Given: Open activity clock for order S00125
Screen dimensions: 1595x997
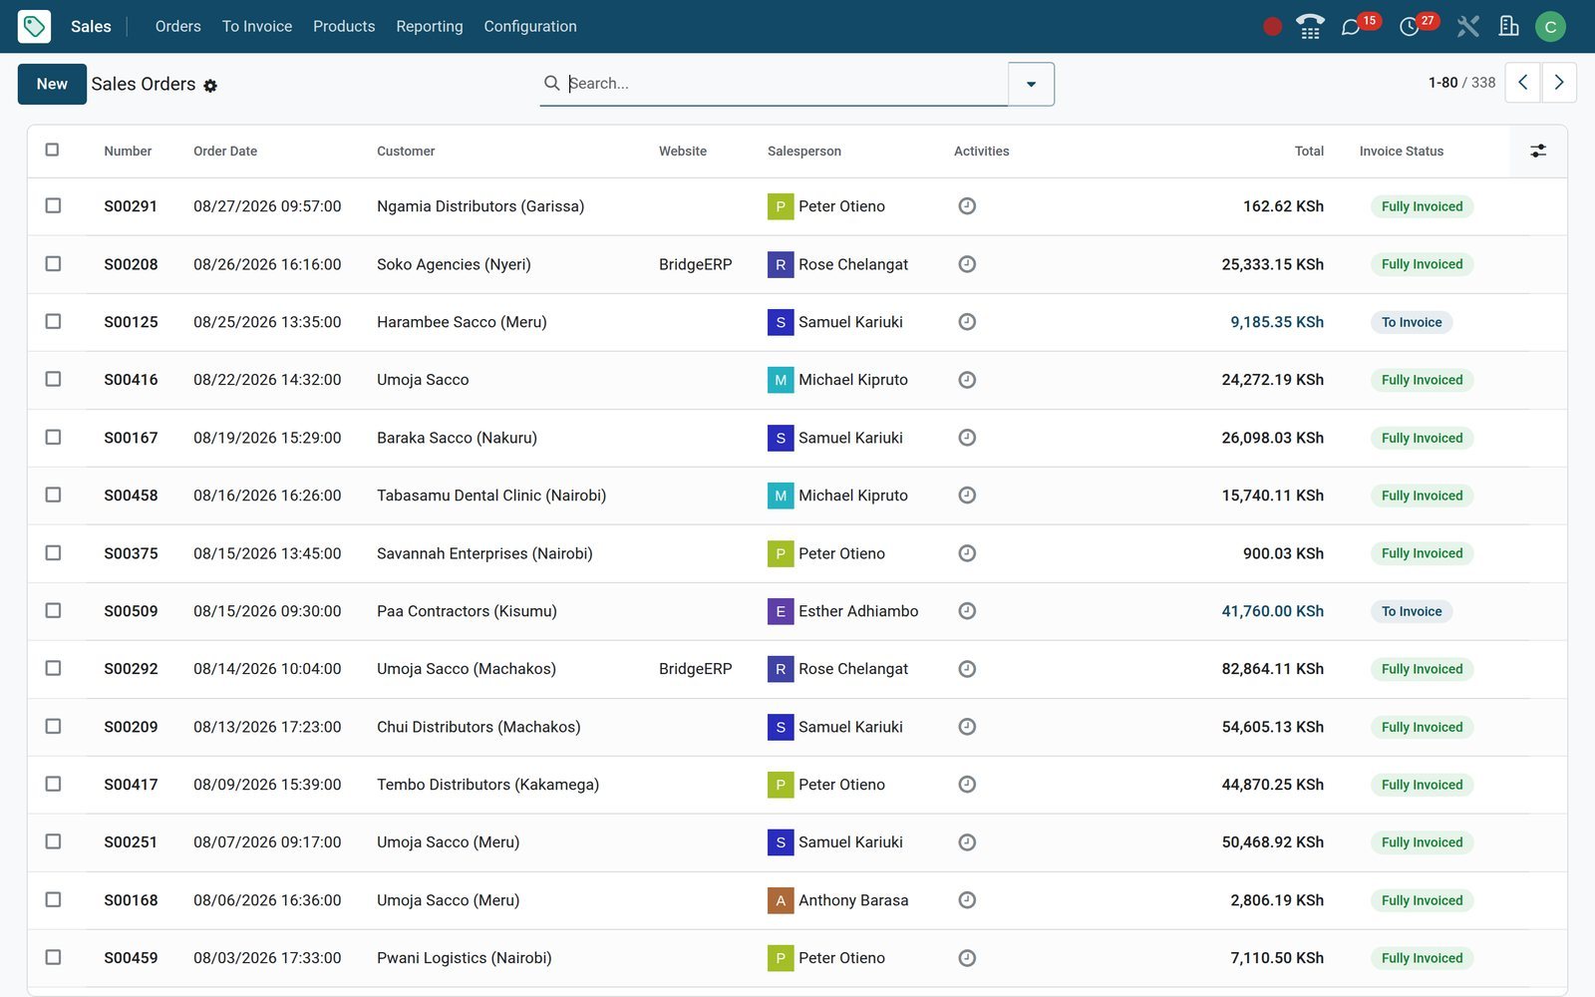Looking at the screenshot, I should 967,322.
